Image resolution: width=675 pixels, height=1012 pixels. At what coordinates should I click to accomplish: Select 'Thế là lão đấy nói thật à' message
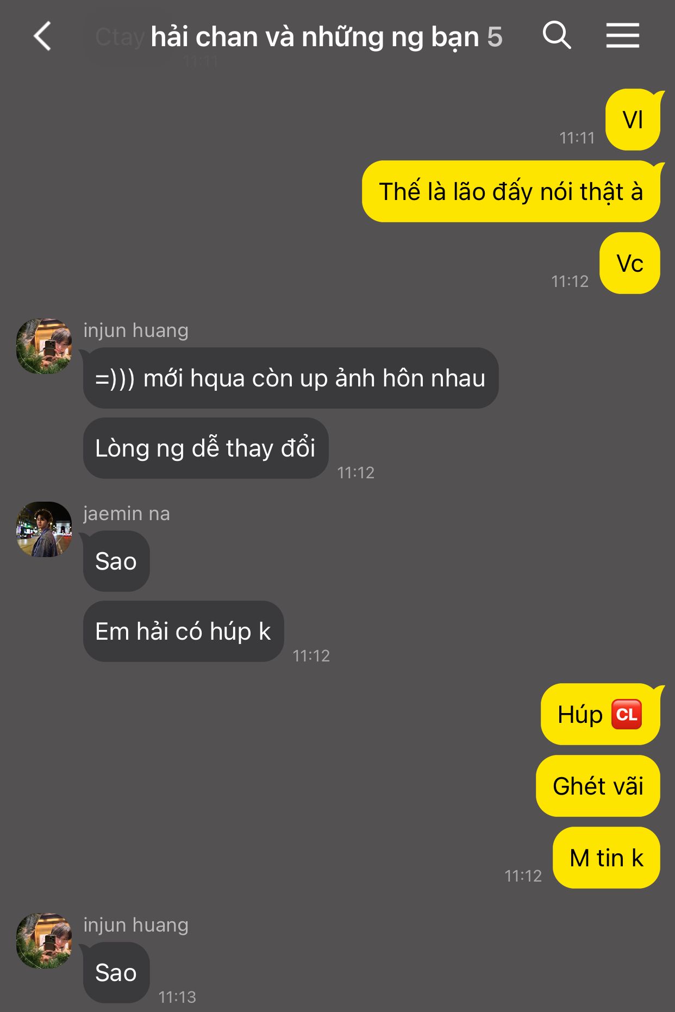[x=511, y=191]
